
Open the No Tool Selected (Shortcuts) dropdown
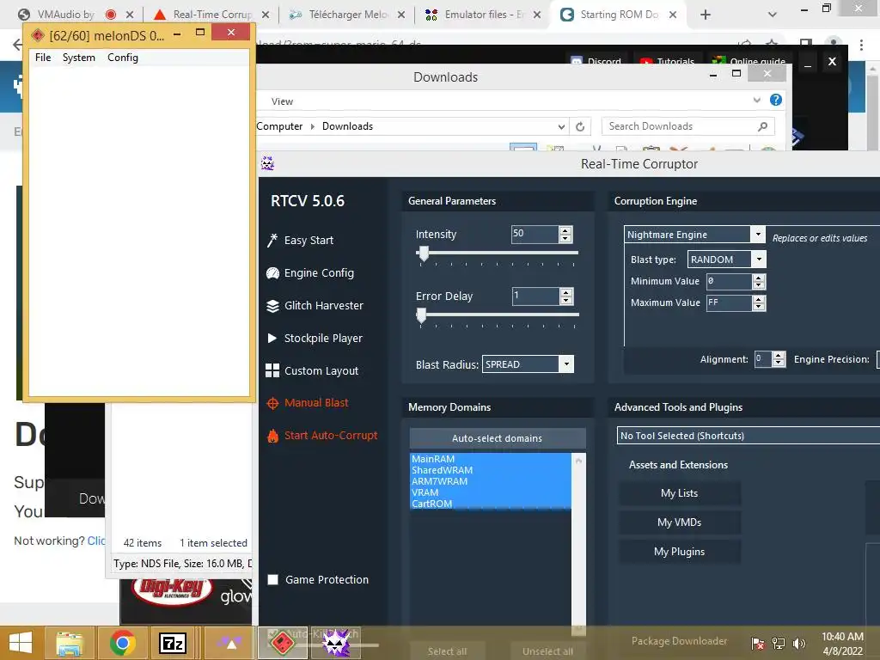tap(749, 436)
